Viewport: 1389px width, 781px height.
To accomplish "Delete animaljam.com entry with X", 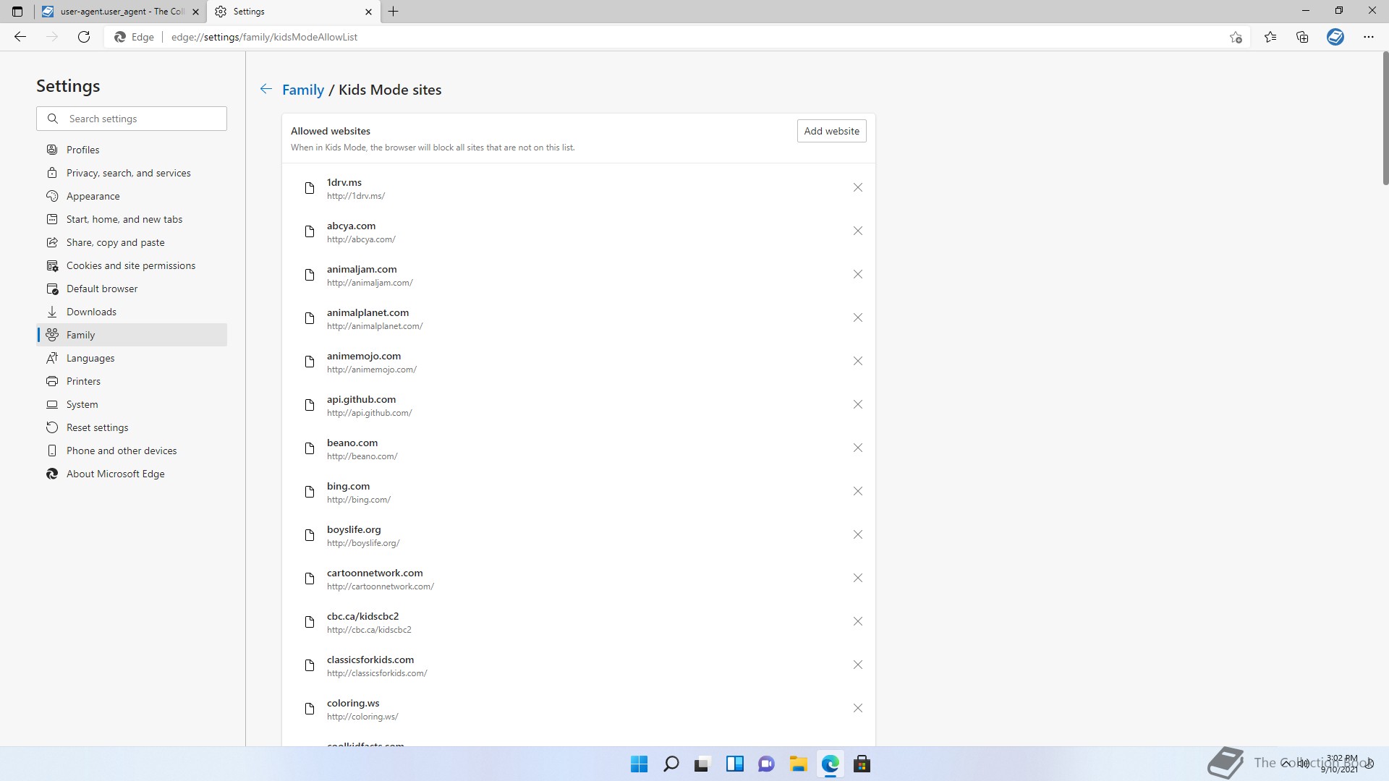I will tap(857, 274).
